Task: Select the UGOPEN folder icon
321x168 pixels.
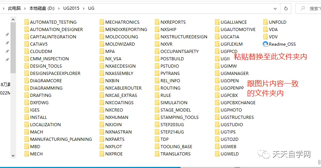Action: (217, 81)
